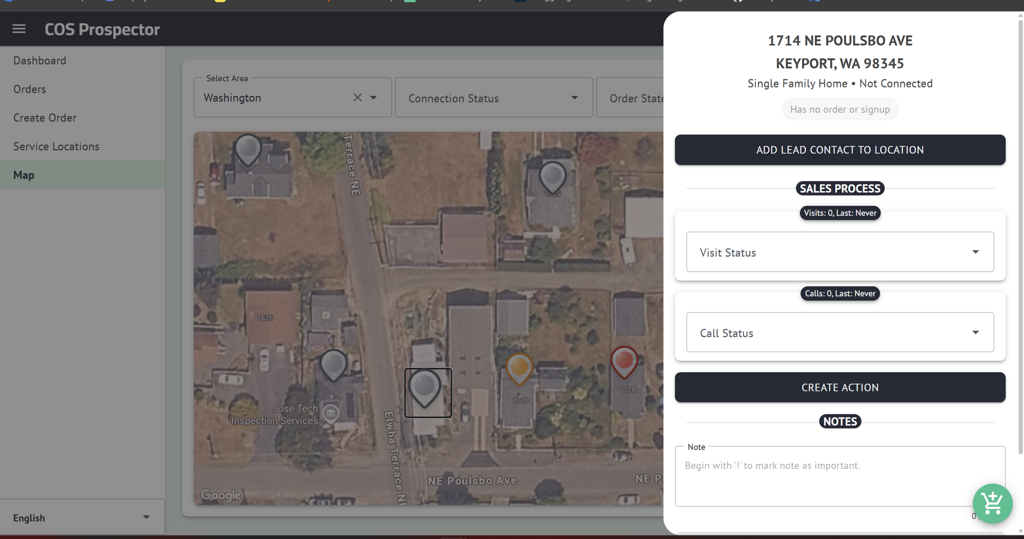Screen dimensions: 1024x539
Task: Expand the Visit Status dropdown
Action: 840,252
